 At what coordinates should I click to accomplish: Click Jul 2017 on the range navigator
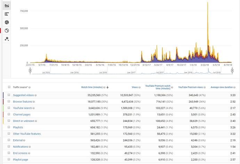(x=160, y=72)
